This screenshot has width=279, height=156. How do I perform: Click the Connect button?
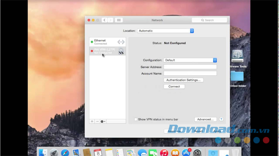point(174,87)
